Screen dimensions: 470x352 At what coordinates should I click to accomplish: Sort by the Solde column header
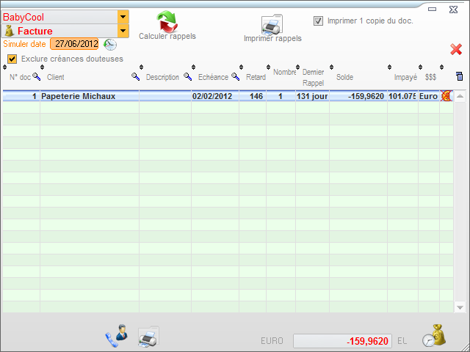[345, 77]
